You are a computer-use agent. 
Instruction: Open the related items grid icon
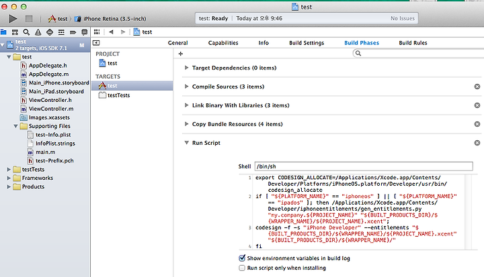[97, 32]
